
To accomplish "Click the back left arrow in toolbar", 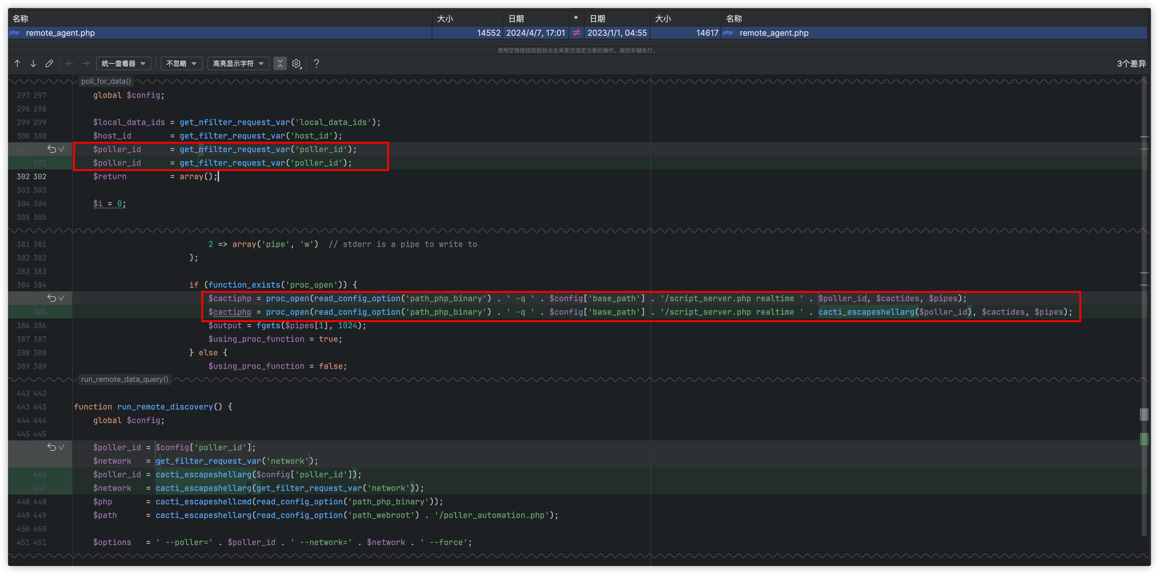I will [69, 63].
